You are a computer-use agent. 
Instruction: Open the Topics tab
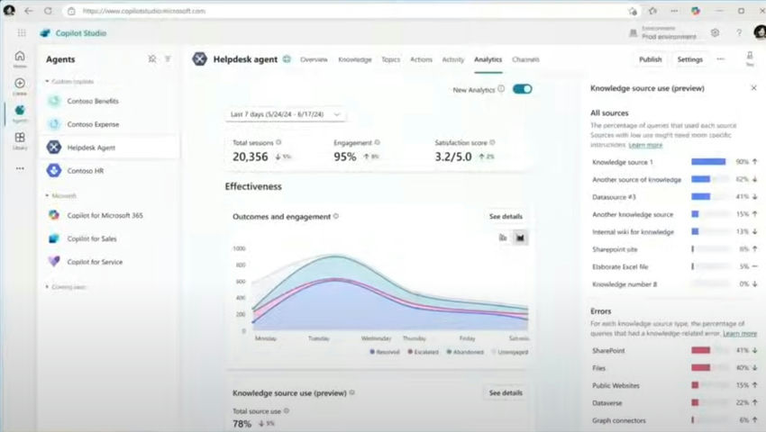click(x=390, y=59)
